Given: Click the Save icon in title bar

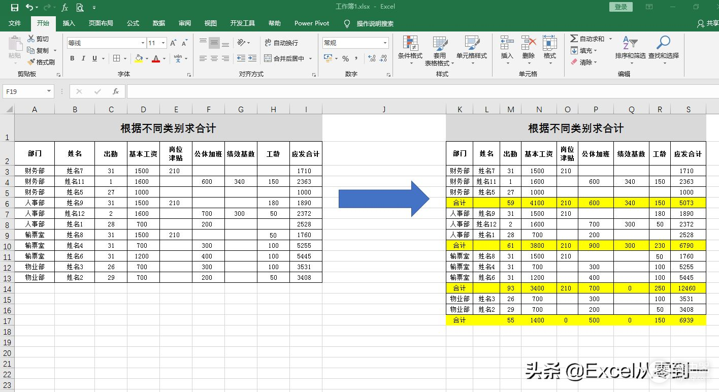Looking at the screenshot, I should click(x=14, y=7).
